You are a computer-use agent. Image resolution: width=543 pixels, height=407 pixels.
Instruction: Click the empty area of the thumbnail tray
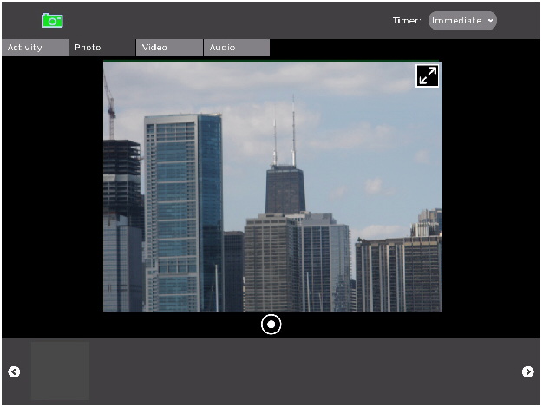(x=304, y=371)
